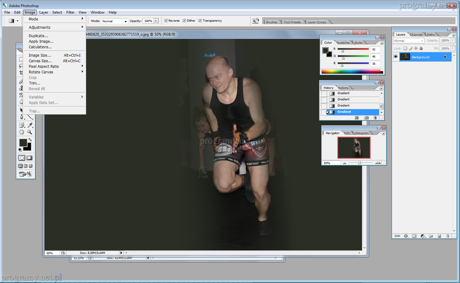The image size is (460, 283).
Task: Uncheck the Reverse gradient checkbox
Action: click(x=166, y=21)
